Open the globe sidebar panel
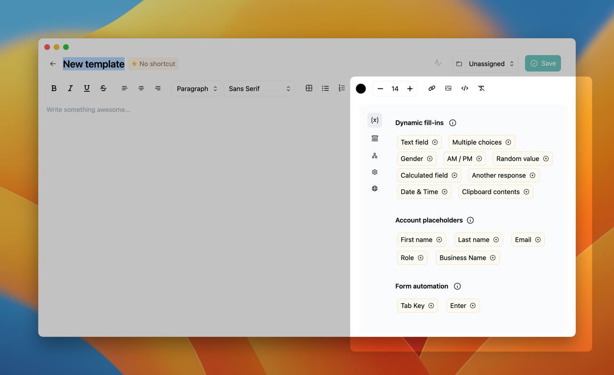 point(375,188)
